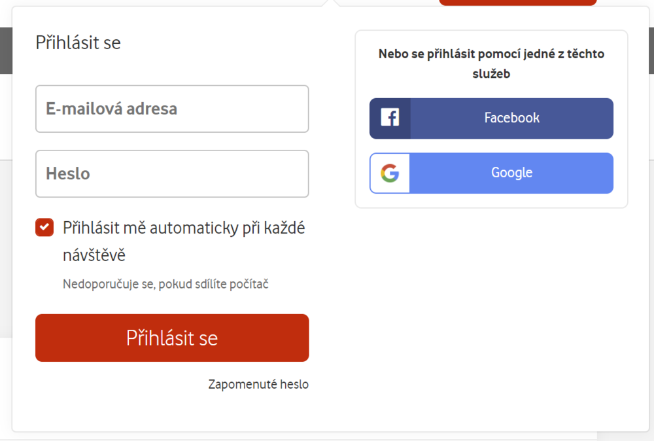
Task: Sign in using the Facebook button
Action: (x=491, y=118)
